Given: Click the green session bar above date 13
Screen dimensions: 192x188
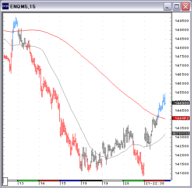Looking at the screenshot, I should (x=28, y=181).
